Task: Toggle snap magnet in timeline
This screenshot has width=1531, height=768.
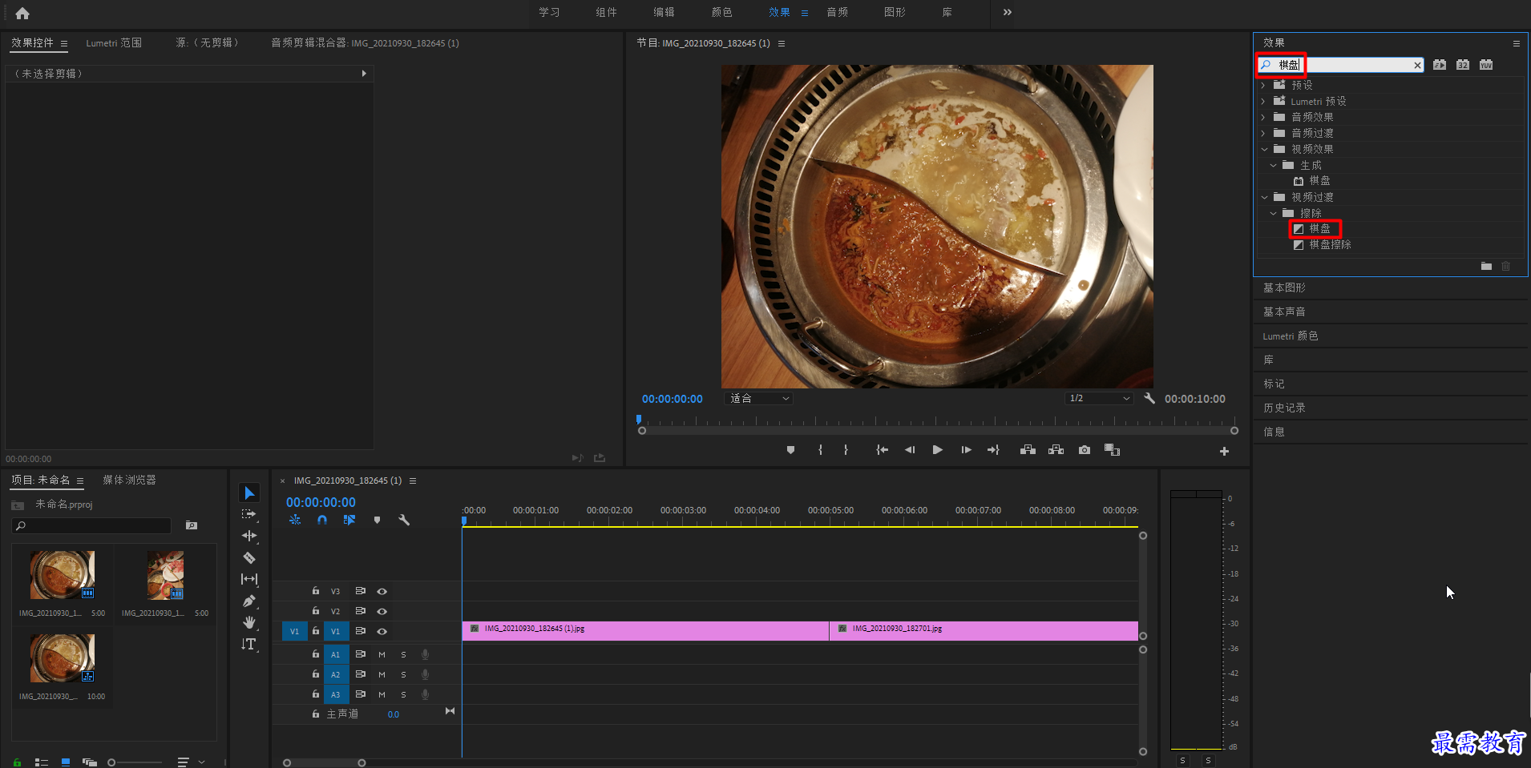Action: 322,520
